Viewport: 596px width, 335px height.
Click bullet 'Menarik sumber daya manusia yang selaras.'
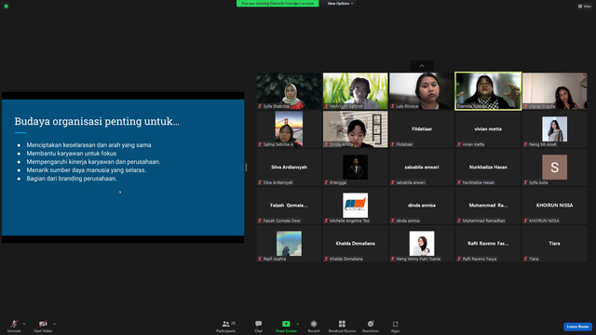(x=87, y=170)
